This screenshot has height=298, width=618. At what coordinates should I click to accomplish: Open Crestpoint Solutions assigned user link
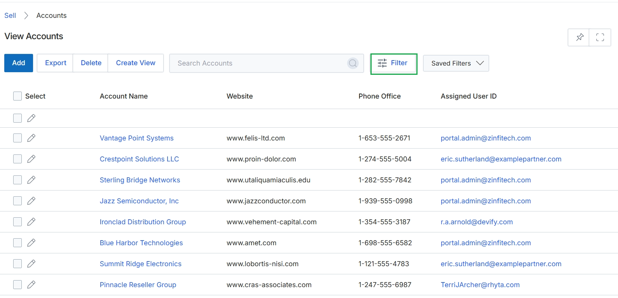pos(501,159)
